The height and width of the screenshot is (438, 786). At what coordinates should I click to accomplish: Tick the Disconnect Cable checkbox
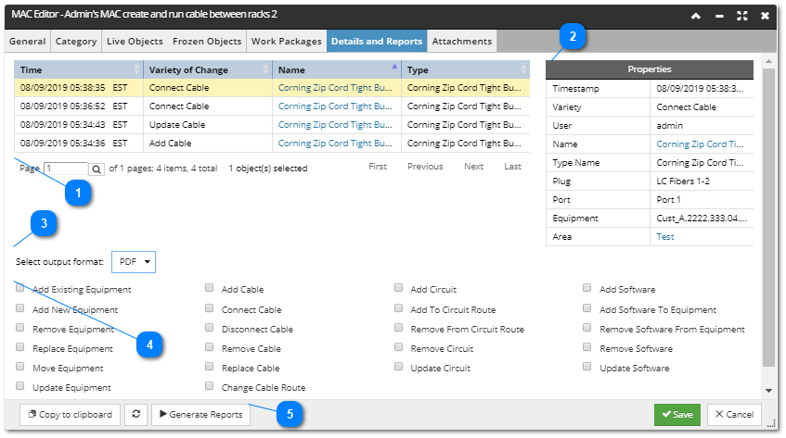[210, 328]
